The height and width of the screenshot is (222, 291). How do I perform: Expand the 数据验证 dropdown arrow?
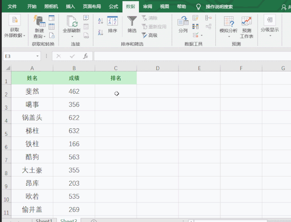pyautogui.click(x=202, y=35)
